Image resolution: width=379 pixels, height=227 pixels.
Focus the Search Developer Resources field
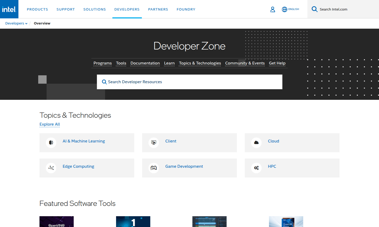pos(189,82)
